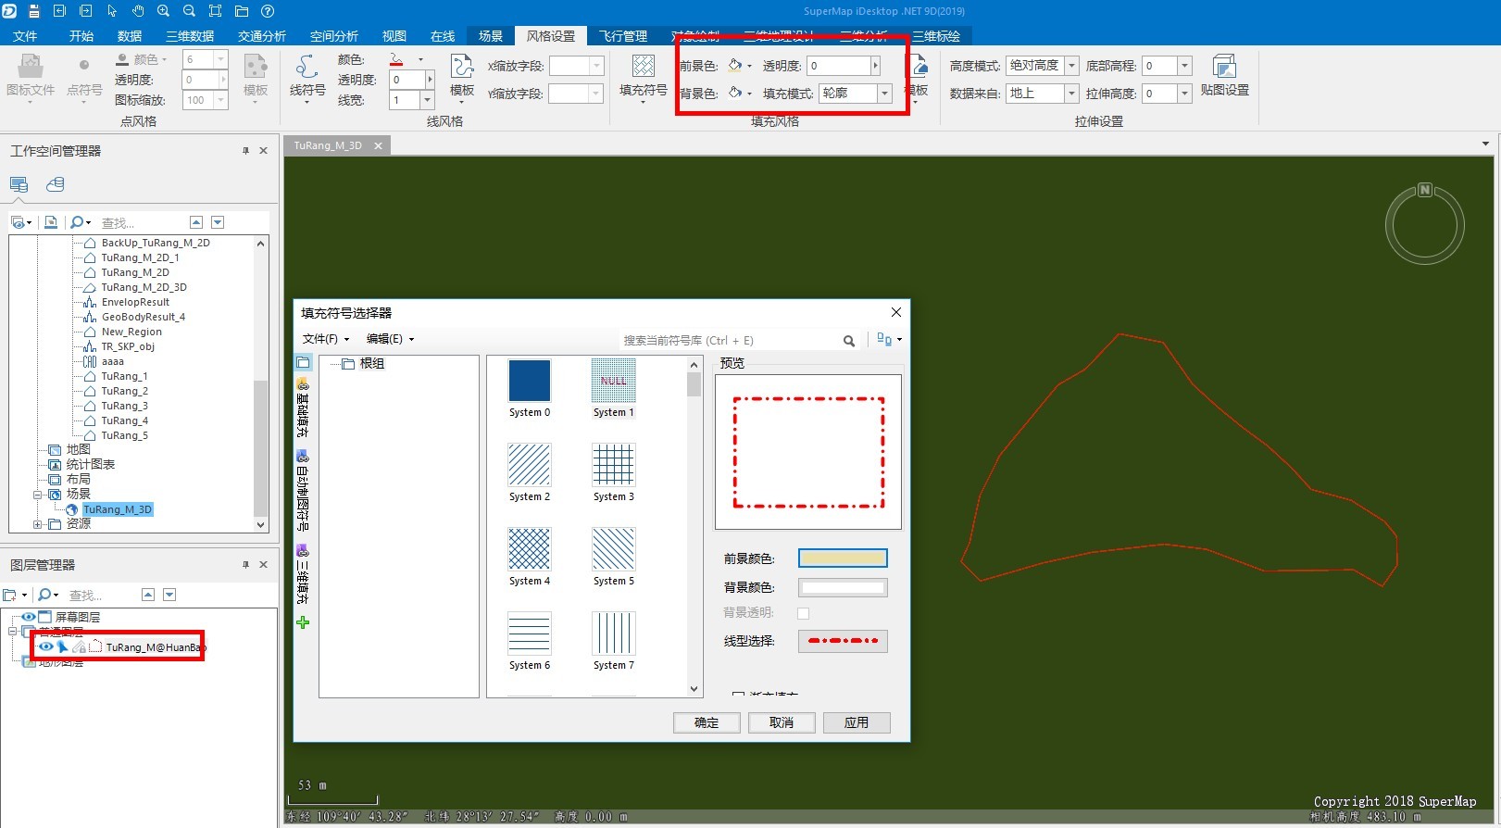Toggle selectable arrow for TuRang_M layer
The image size is (1501, 828).
(x=63, y=646)
